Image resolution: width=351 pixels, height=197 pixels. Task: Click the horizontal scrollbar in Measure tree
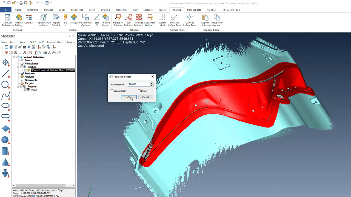[41, 185]
